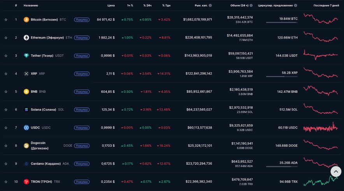Click the Bitcoin circulating supply progress bar
The width and height of the screenshot is (344, 191).
282,23
